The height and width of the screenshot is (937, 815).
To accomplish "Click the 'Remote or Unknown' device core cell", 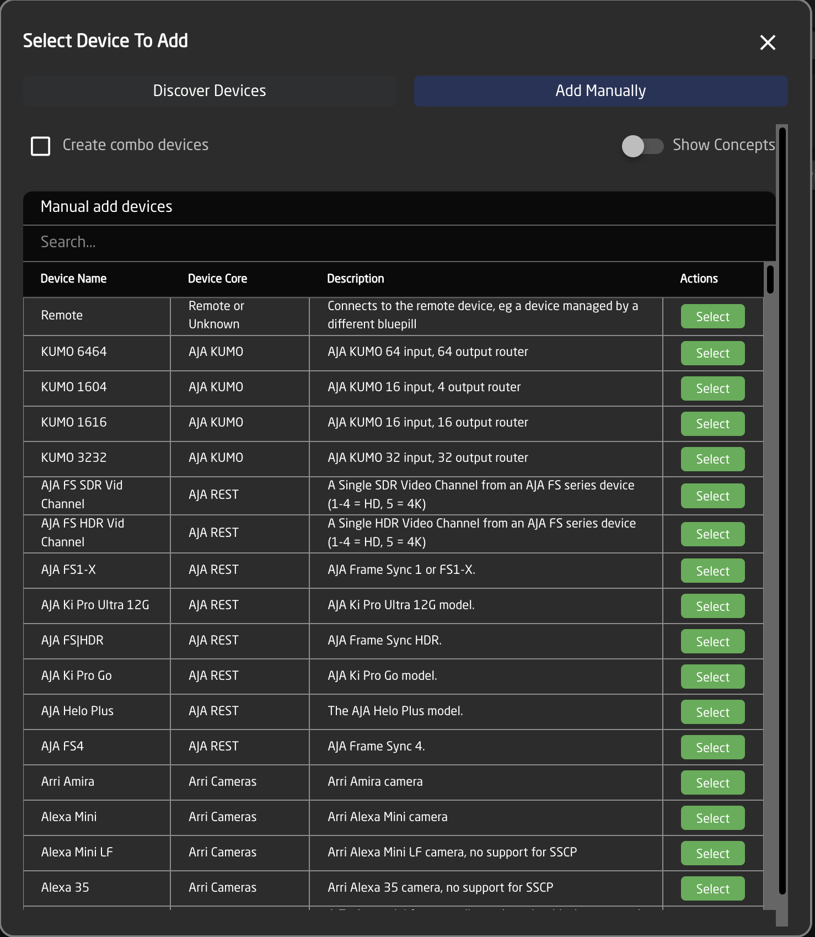I will (x=240, y=315).
